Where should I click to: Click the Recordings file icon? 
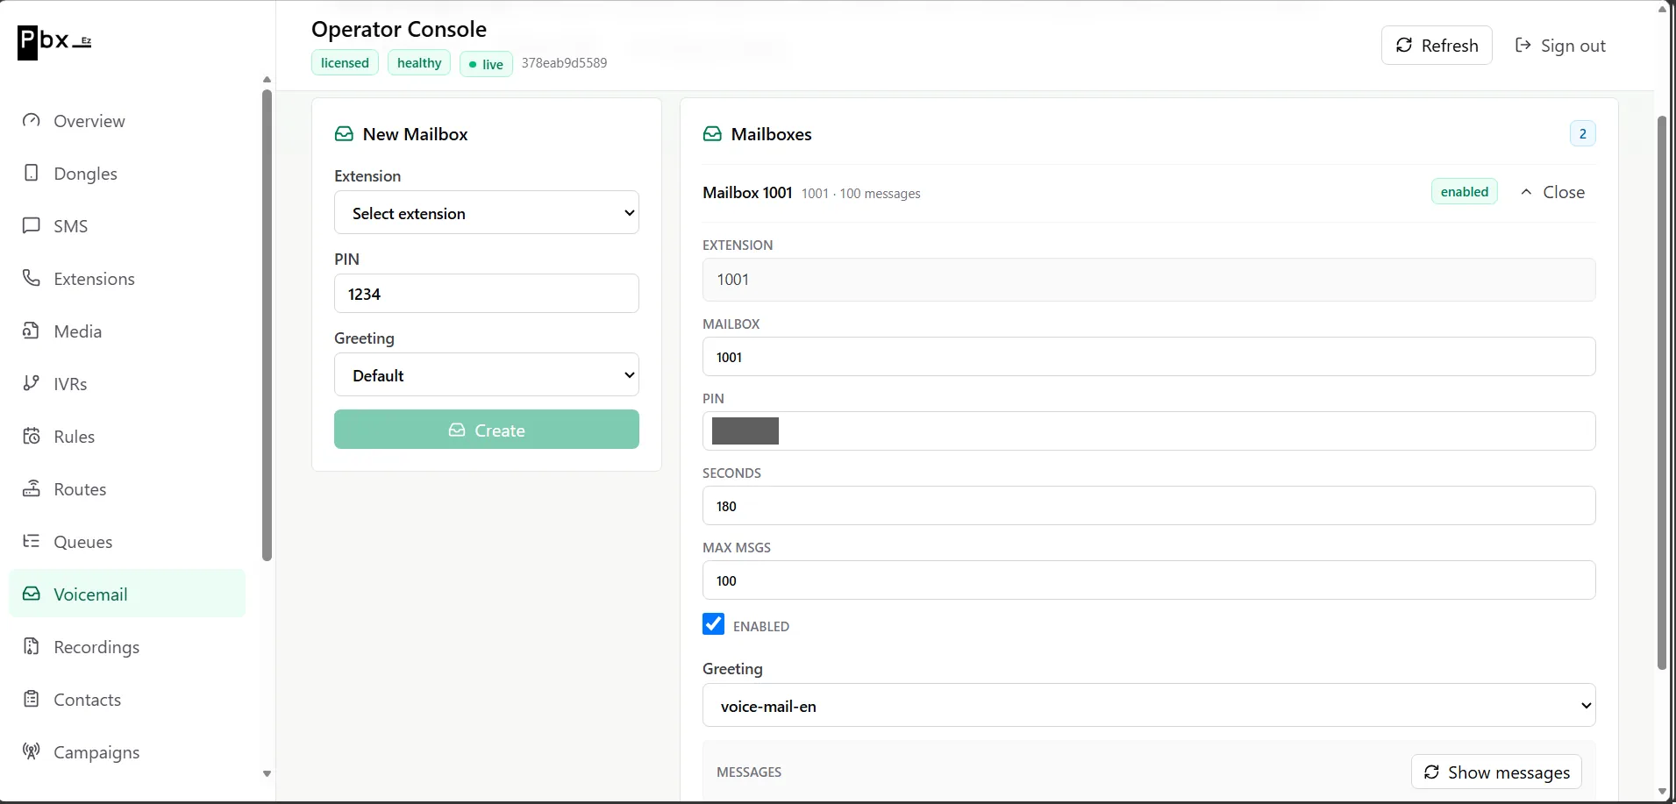[32, 646]
